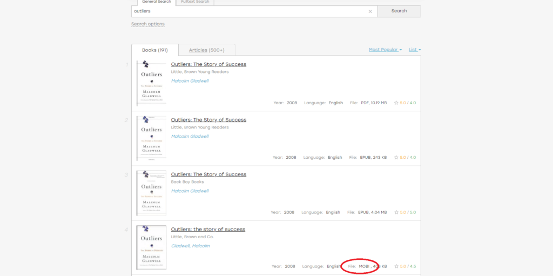The width and height of the screenshot is (553, 276).
Task: Select the Books (191) tab
Action: pyautogui.click(x=155, y=50)
